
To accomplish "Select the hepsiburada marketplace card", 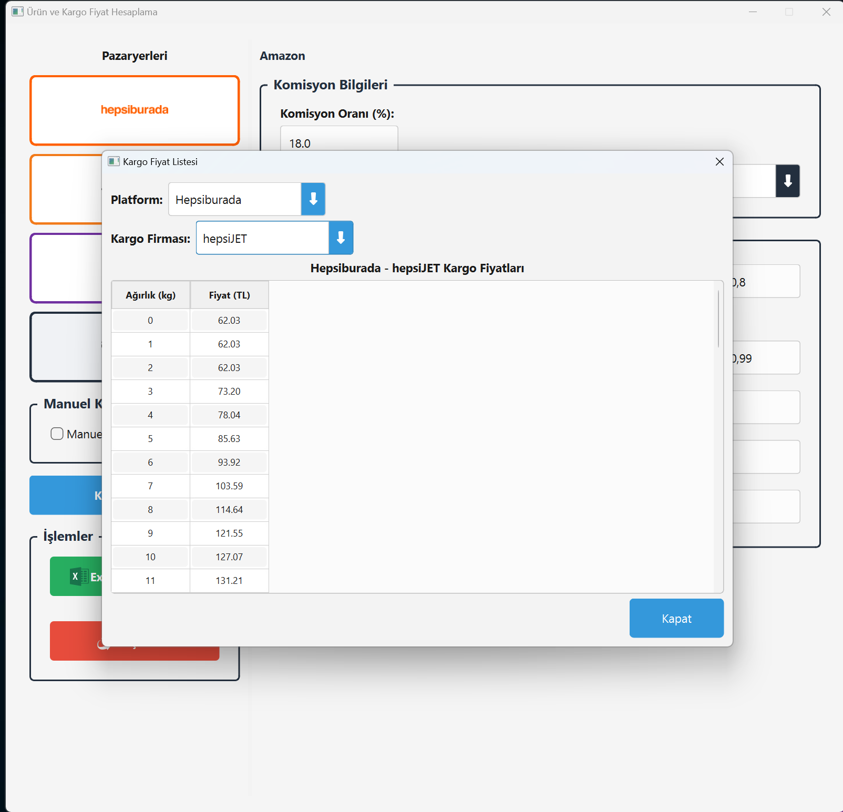I will 135,110.
